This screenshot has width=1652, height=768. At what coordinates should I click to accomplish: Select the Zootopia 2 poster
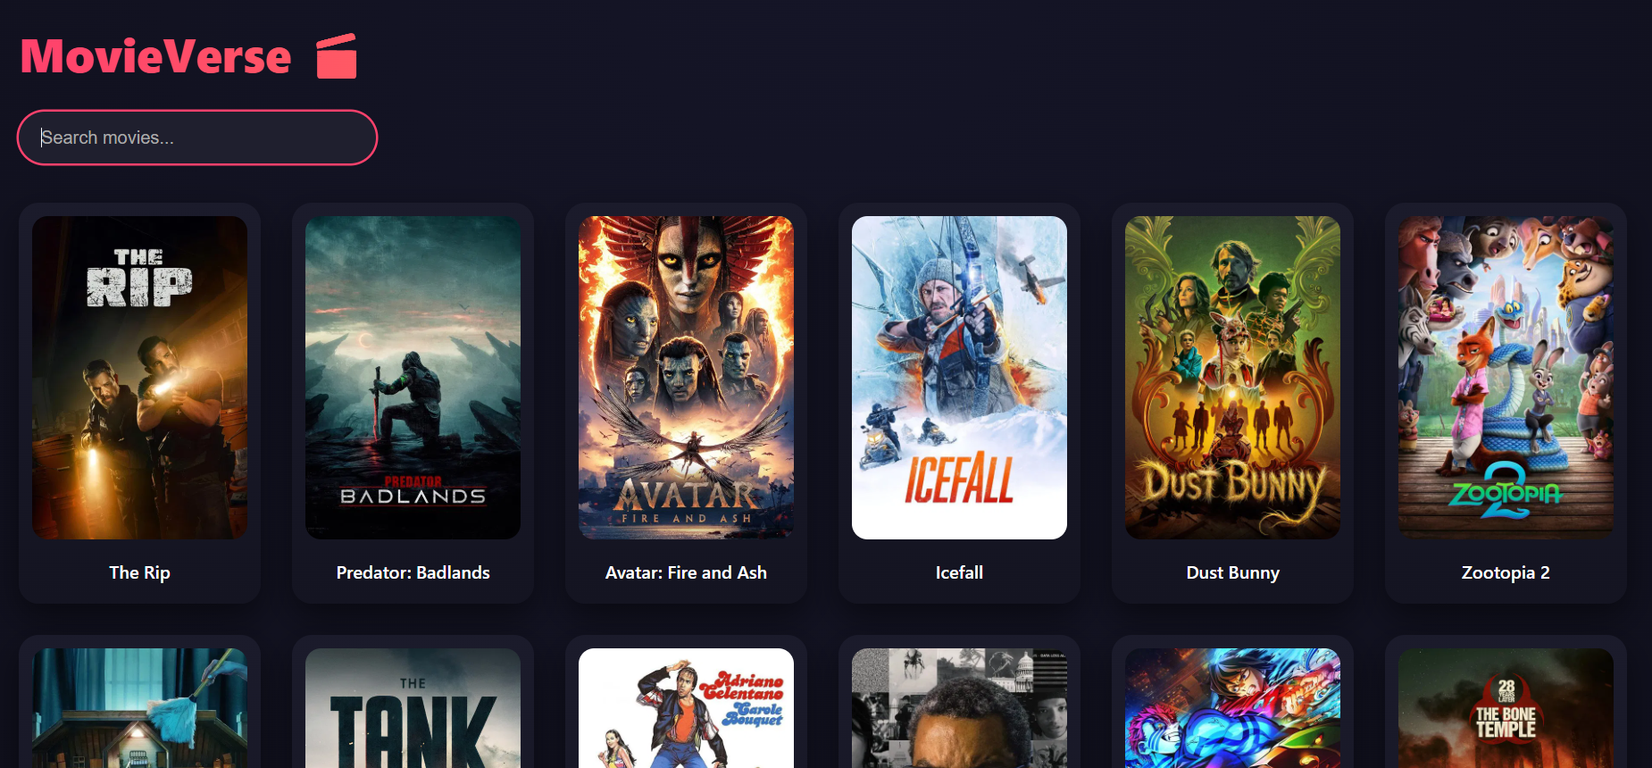[1506, 377]
